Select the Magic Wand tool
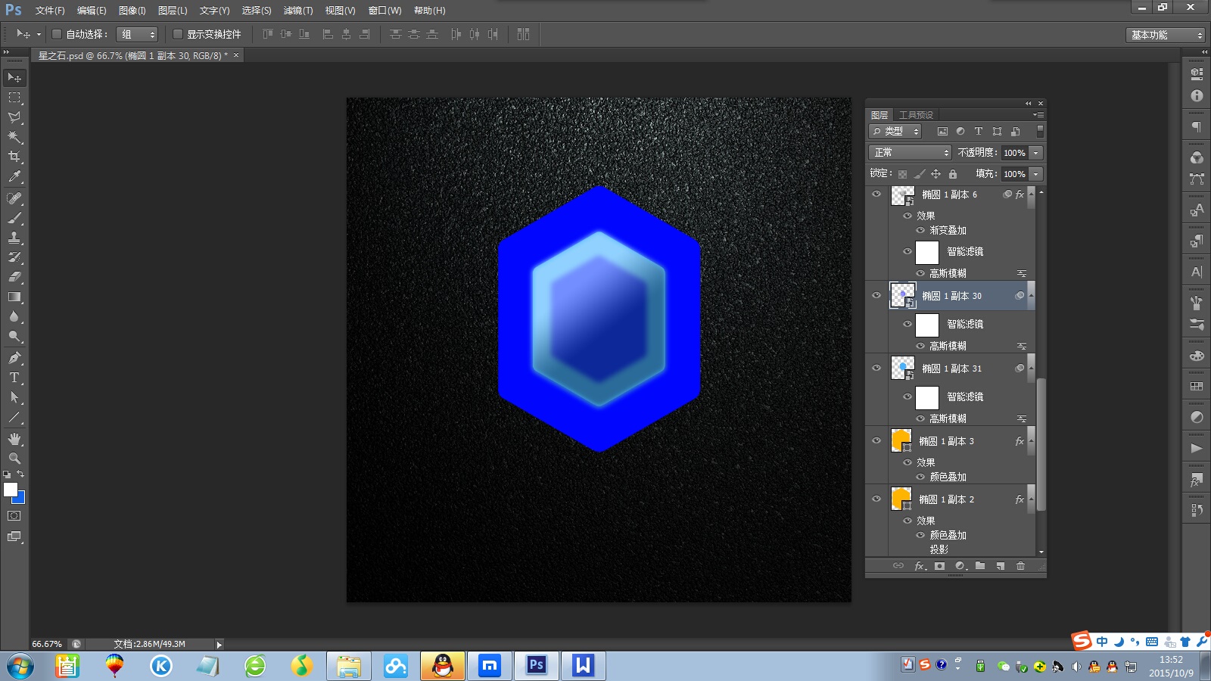 [14, 137]
